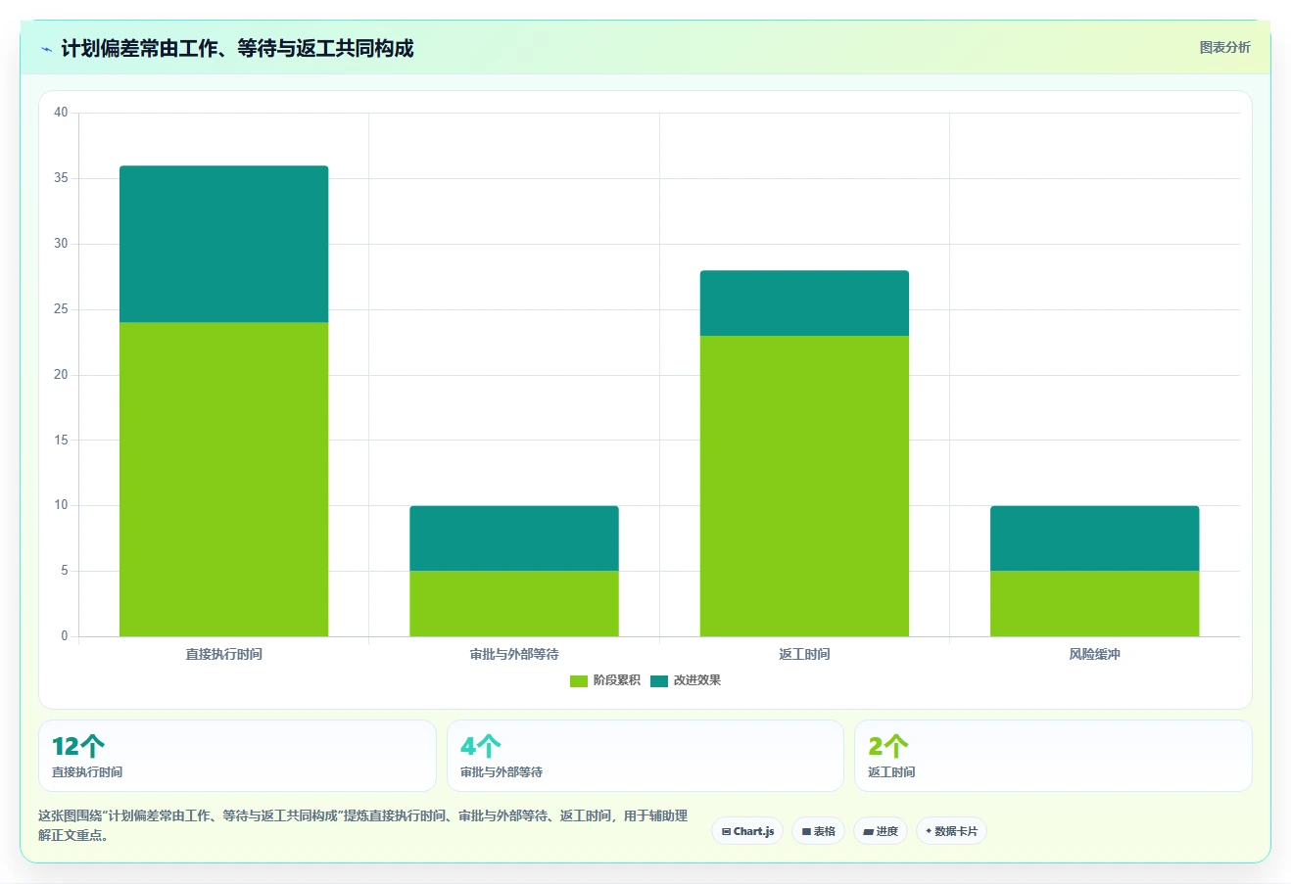The height and width of the screenshot is (884, 1291).
Task: Click the teal segment of the 风险缓冲 bar
Action: click(1094, 537)
